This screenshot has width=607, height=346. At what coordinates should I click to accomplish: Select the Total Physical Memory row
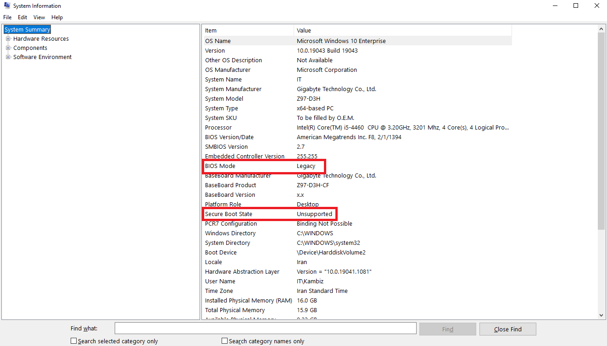click(x=357, y=310)
